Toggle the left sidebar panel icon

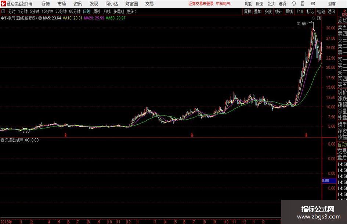(x=3, y=11)
